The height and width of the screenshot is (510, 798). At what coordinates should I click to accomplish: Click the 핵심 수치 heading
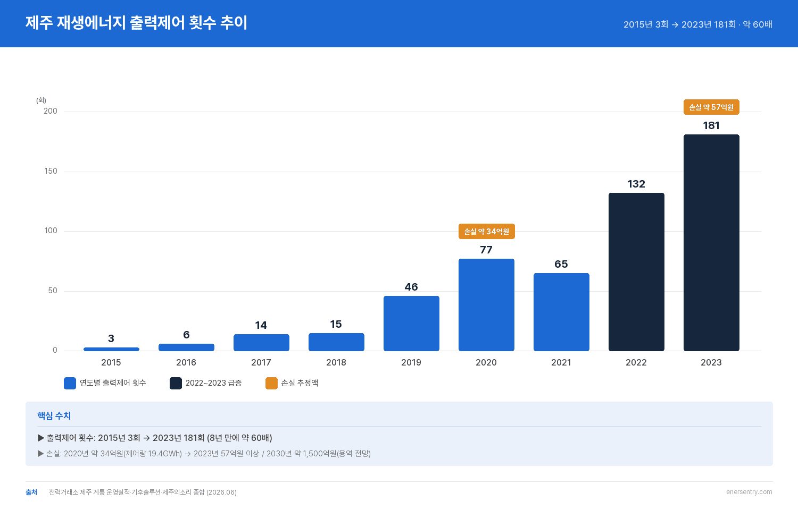click(54, 416)
